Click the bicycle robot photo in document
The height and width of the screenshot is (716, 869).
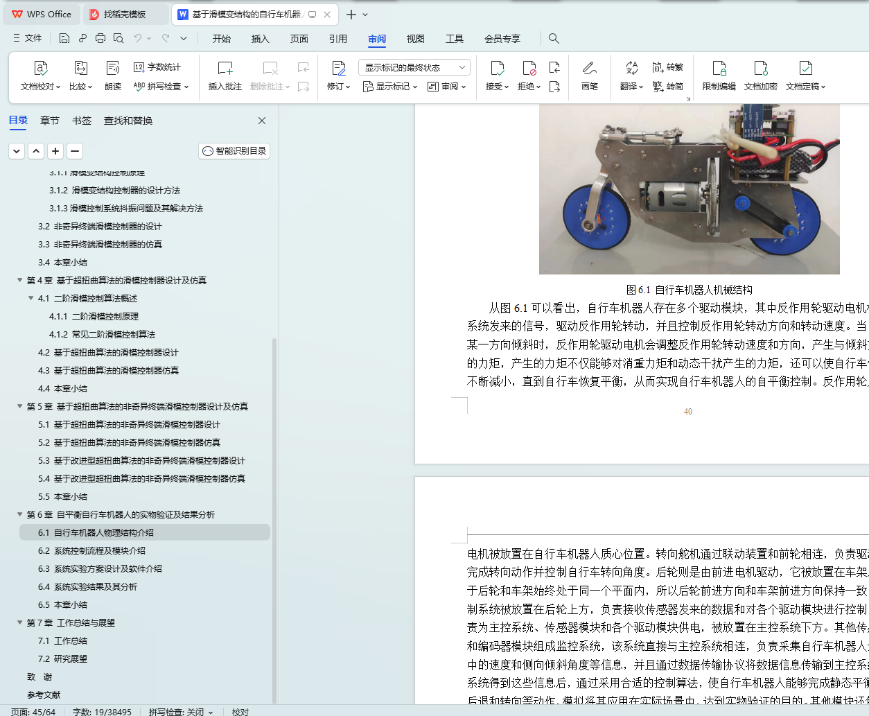(x=690, y=189)
